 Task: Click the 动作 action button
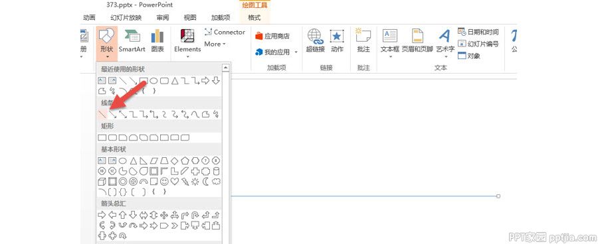tap(337, 40)
